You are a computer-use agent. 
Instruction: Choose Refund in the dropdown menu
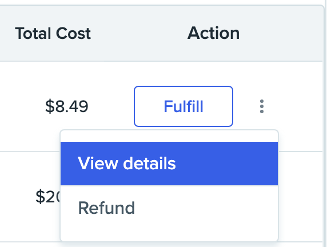click(x=169, y=208)
